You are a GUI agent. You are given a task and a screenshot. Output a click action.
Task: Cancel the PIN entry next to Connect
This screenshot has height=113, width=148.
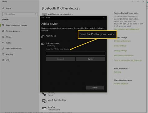point(91,59)
